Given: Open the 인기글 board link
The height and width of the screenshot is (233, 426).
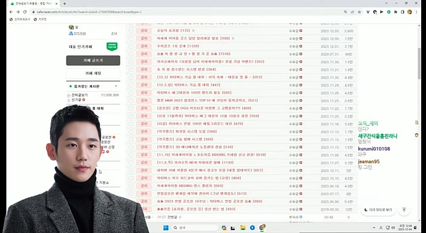Looking at the screenshot, I should point(76,100).
